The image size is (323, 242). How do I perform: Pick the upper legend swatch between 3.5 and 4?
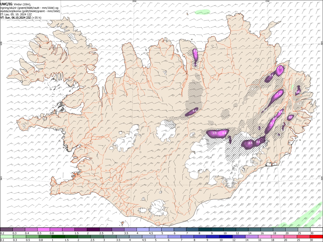pos(130,229)
